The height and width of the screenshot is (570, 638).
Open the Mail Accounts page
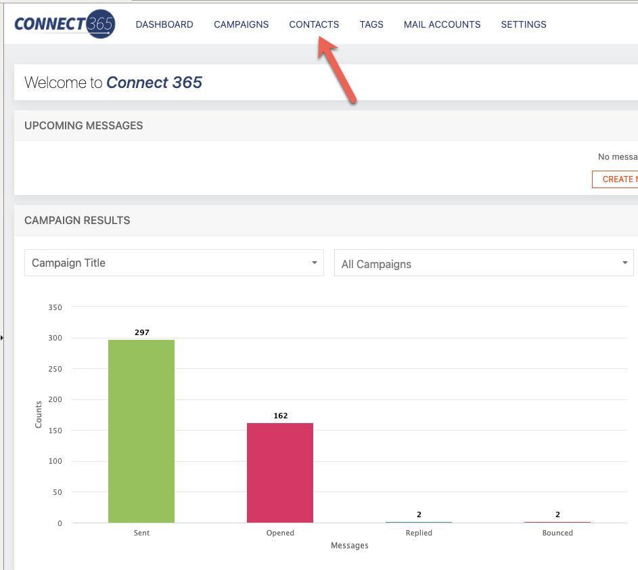[442, 24]
